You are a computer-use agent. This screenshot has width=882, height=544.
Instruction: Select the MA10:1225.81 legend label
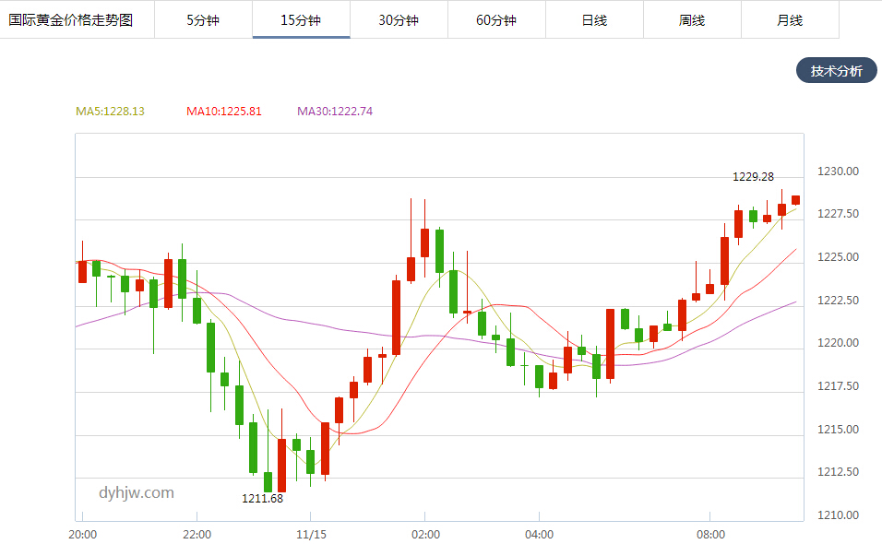click(x=224, y=112)
